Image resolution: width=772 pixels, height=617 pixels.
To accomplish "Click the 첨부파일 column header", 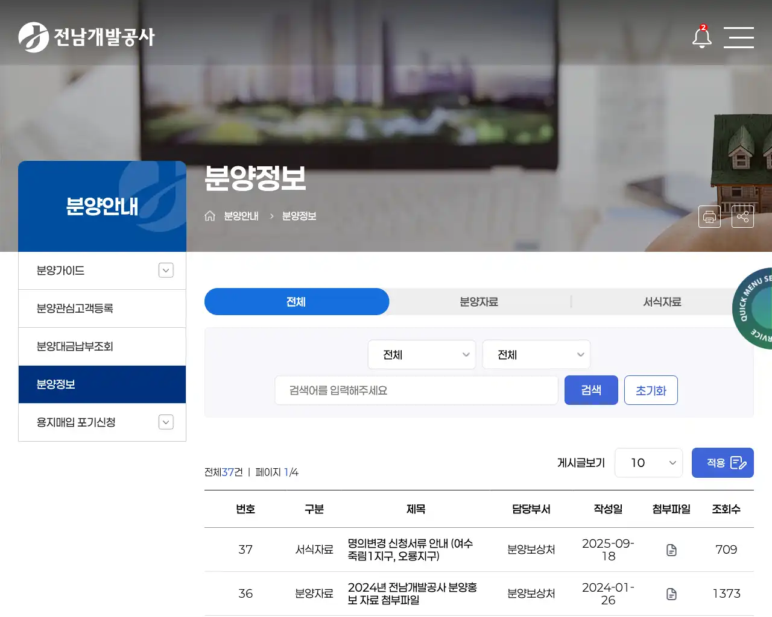I will (x=671, y=509).
